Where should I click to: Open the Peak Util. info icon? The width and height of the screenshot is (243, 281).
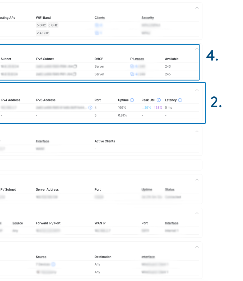pyautogui.click(x=159, y=100)
